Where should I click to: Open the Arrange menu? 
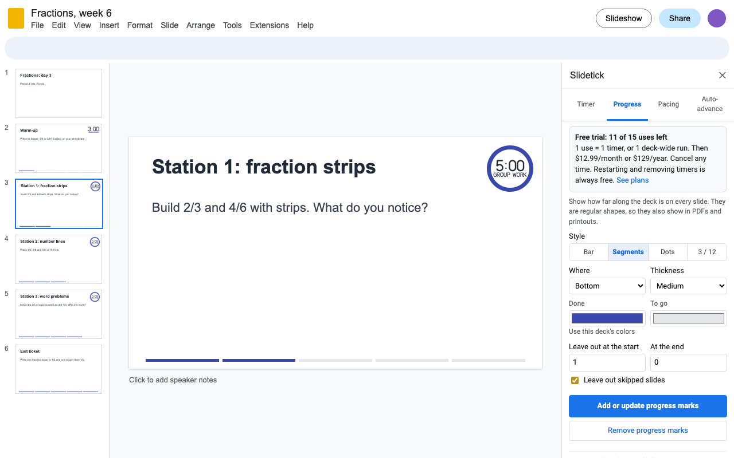point(201,25)
